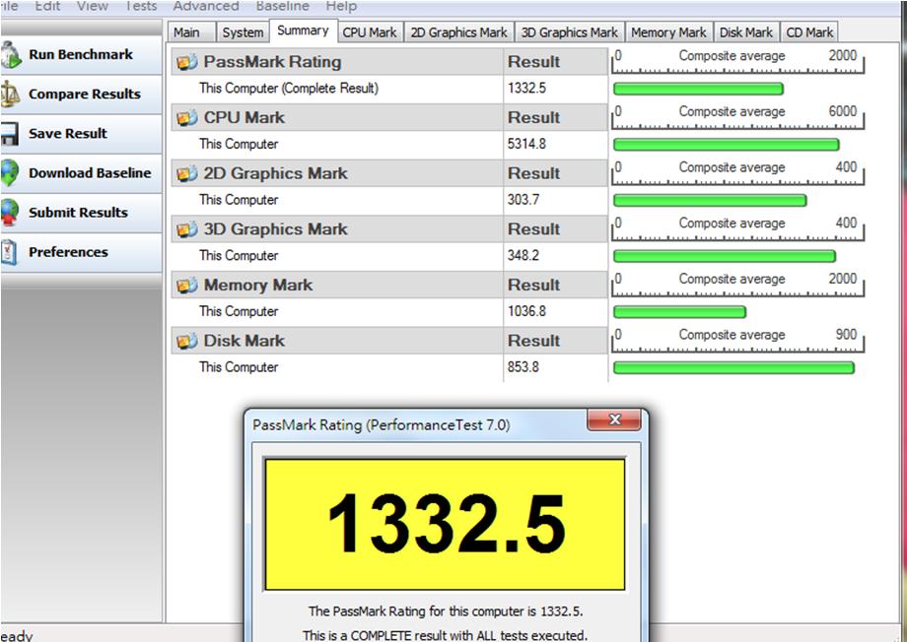Open the Tests menu
Screen dimensions: 907x642
141,6
